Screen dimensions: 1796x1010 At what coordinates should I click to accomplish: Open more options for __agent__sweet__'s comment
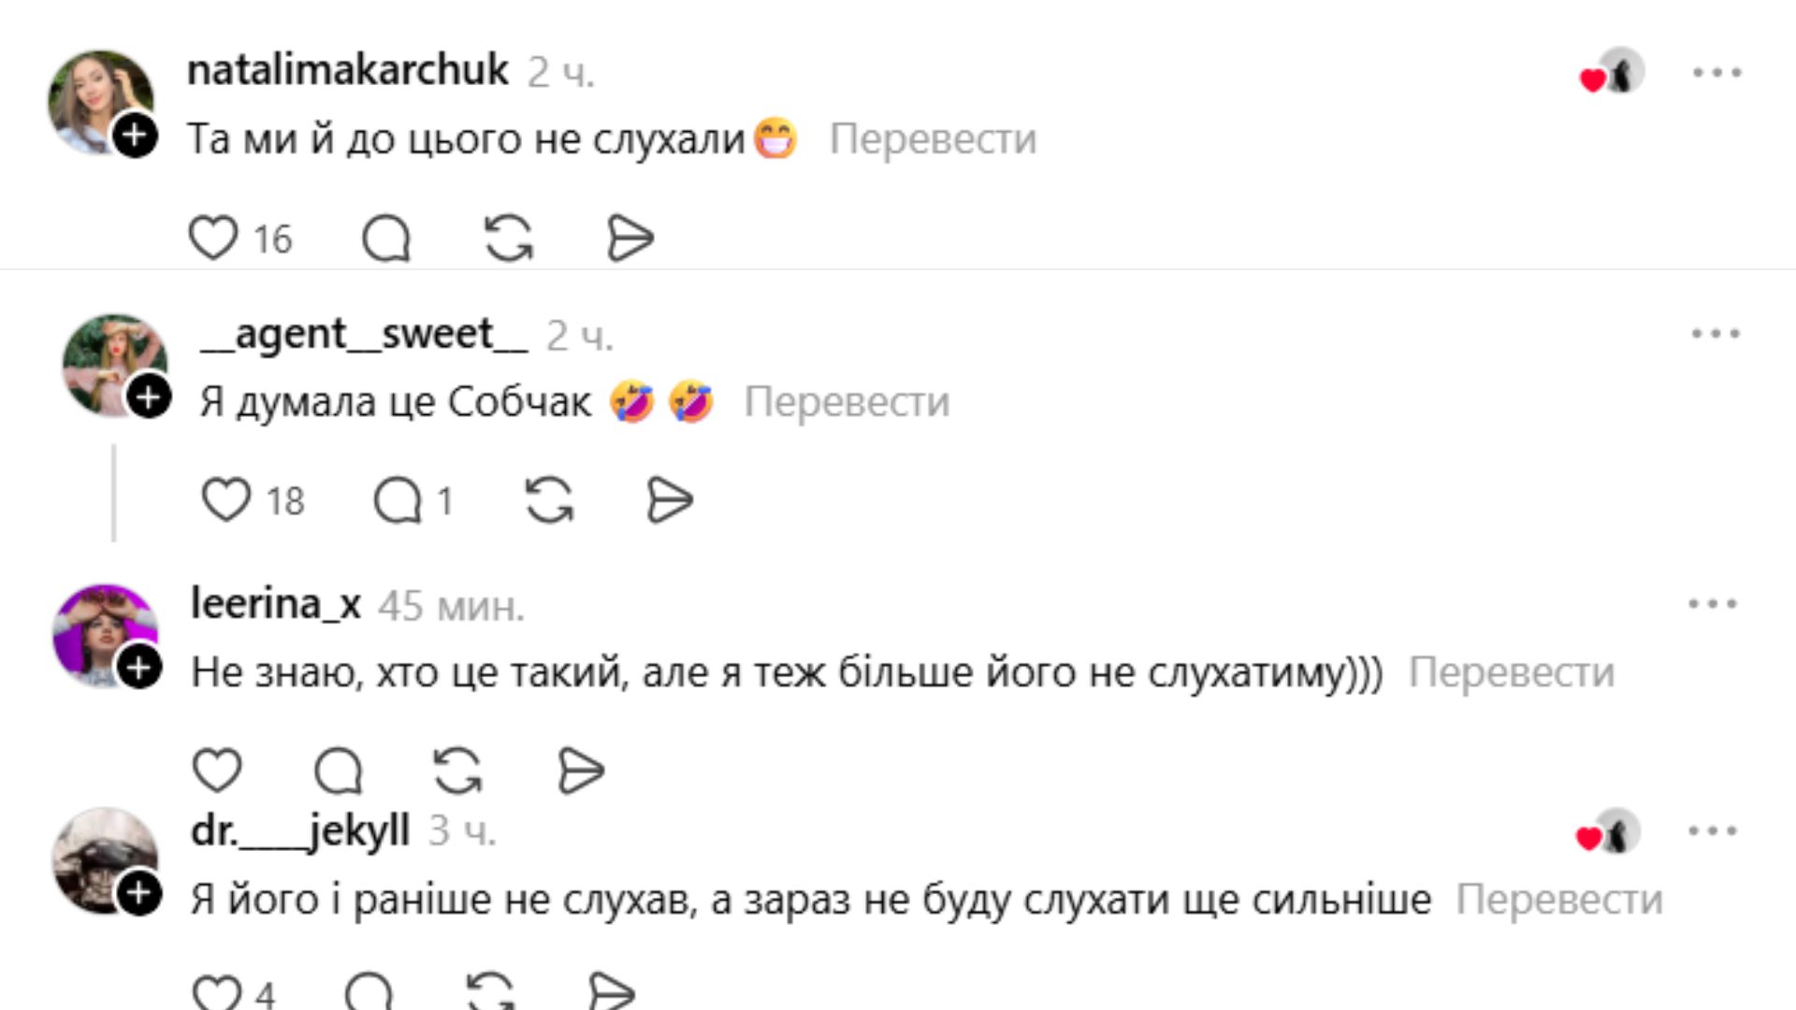click(1716, 333)
